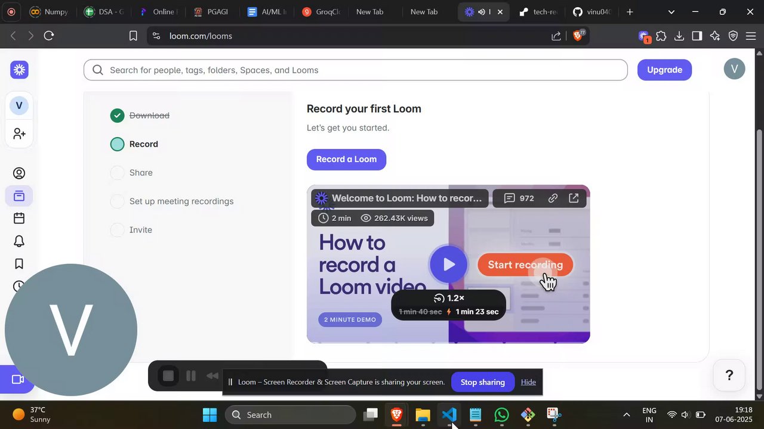
Task: Click the 1.2× playback speed indicator
Action: (x=449, y=298)
